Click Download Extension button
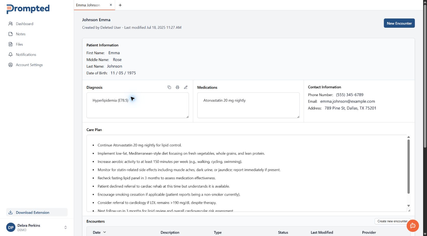The height and width of the screenshot is (236, 427). point(37,212)
